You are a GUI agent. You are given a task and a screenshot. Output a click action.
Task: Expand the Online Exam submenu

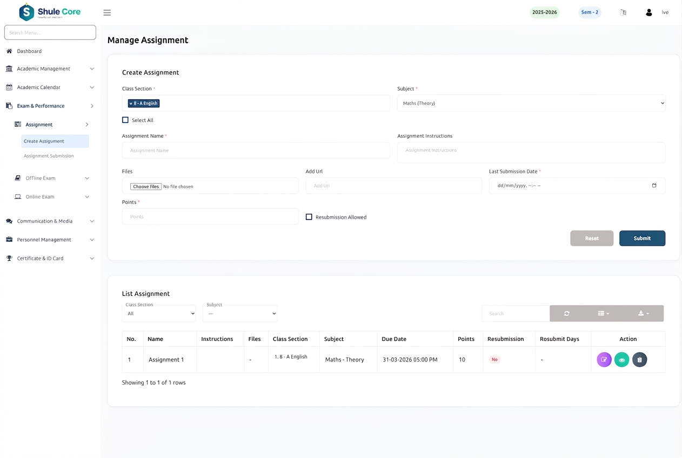(x=52, y=197)
